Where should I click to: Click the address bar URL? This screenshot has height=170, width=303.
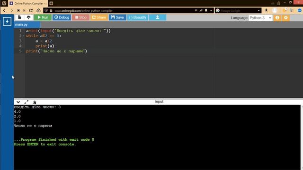[x=83, y=10]
